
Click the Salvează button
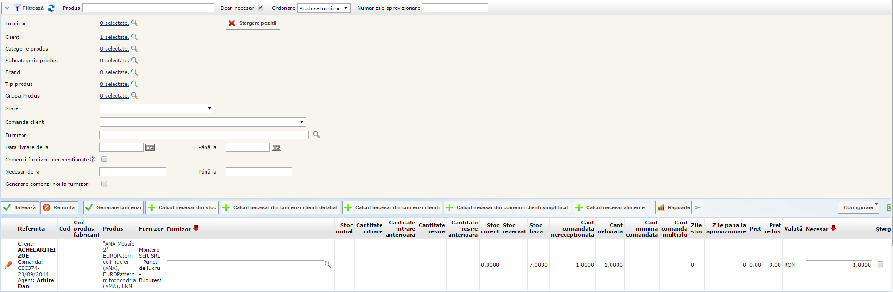point(20,207)
